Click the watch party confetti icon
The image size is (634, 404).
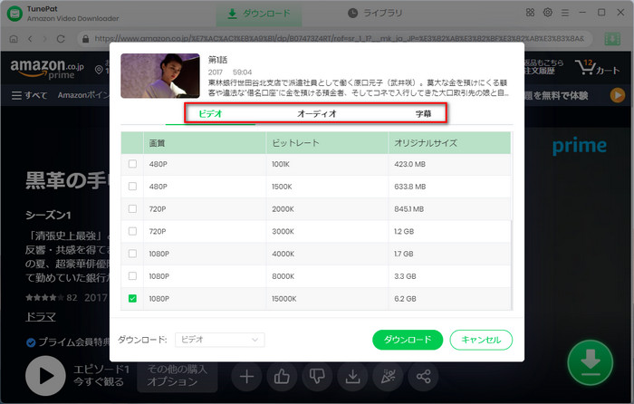389,377
